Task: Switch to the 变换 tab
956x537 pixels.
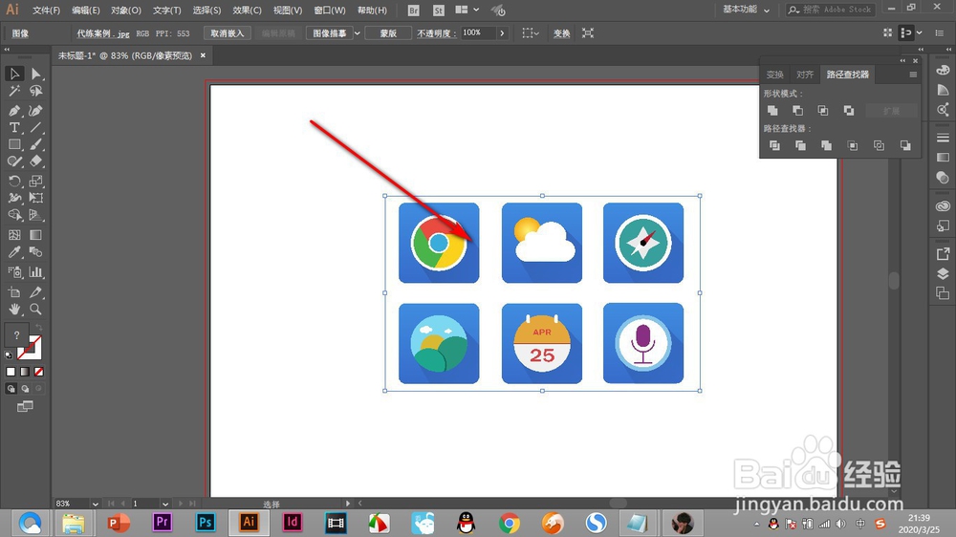Action: pyautogui.click(x=775, y=75)
